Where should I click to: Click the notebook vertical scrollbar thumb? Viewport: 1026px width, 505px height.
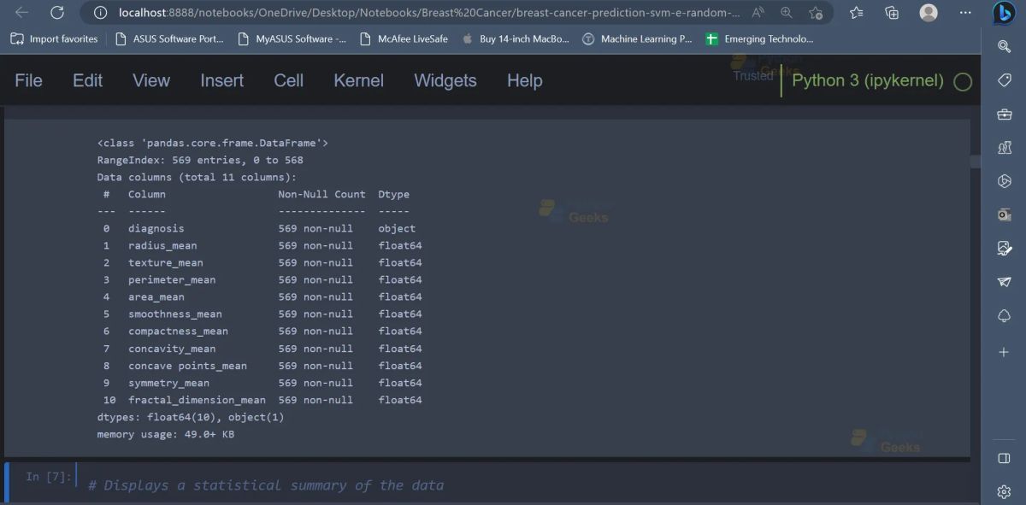click(x=976, y=161)
